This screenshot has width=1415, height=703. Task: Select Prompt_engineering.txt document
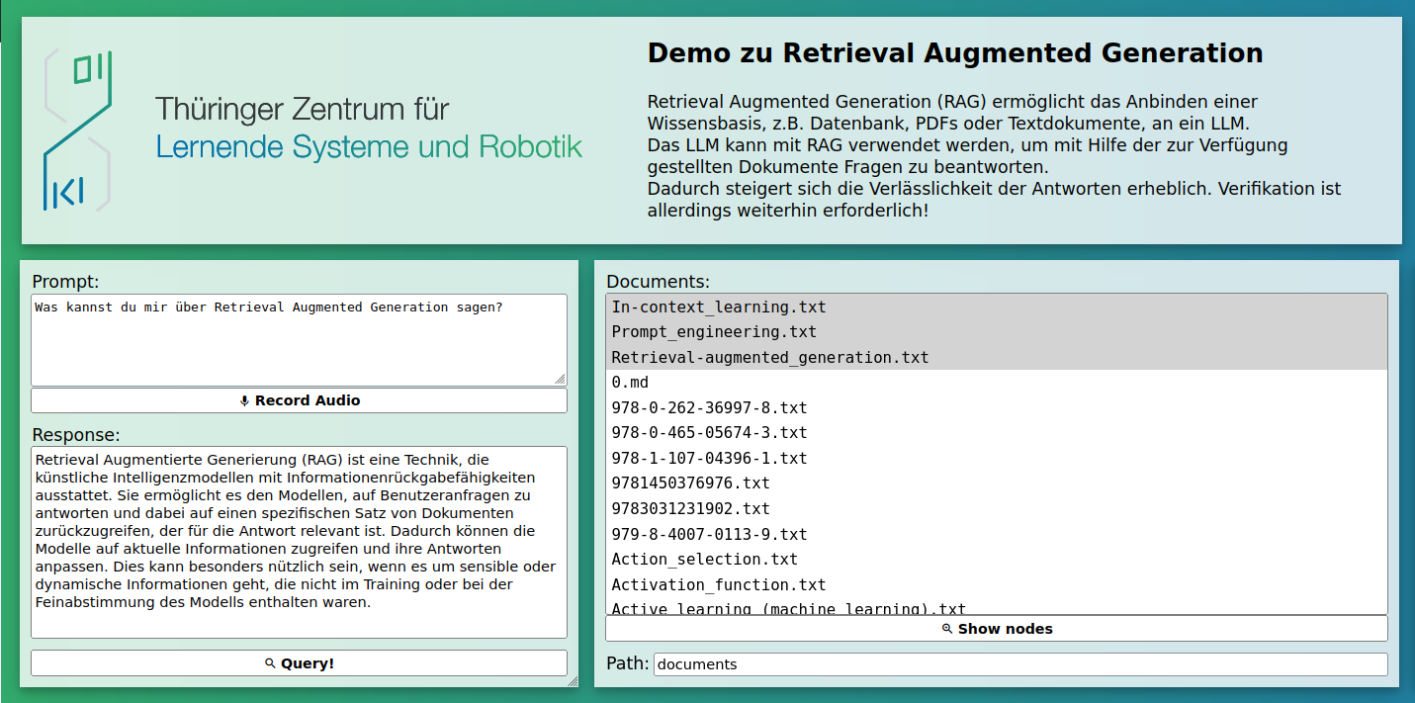[714, 332]
